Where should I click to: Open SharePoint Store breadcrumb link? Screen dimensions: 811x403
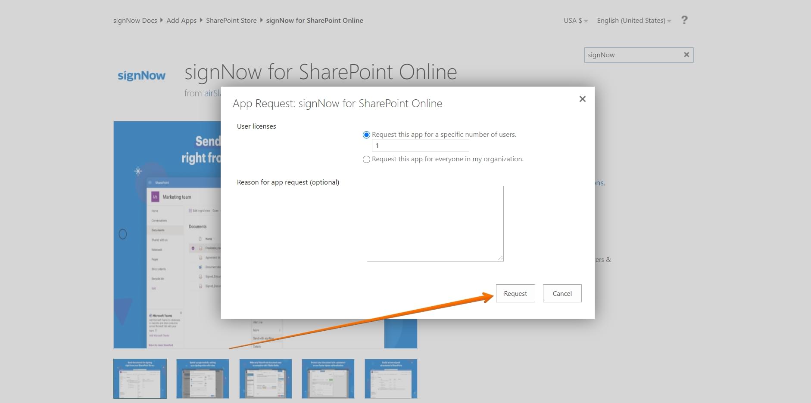tap(231, 21)
